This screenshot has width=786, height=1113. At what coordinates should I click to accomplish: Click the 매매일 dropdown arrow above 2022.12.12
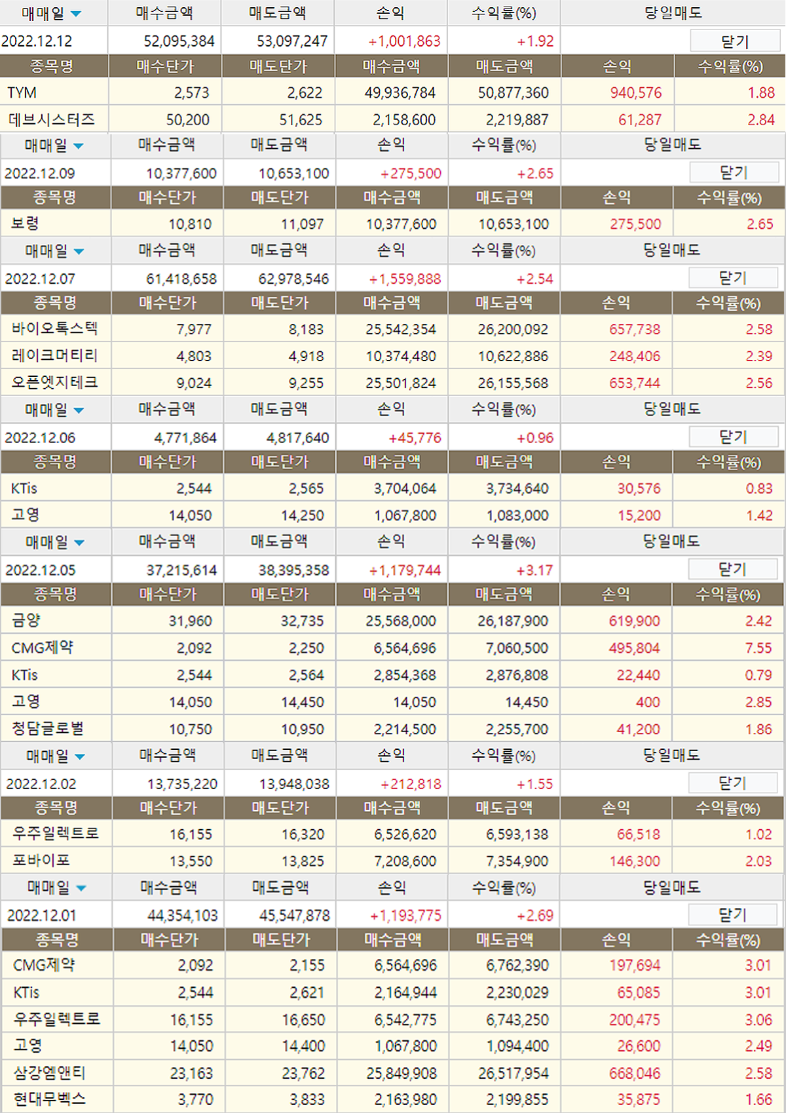click(76, 14)
